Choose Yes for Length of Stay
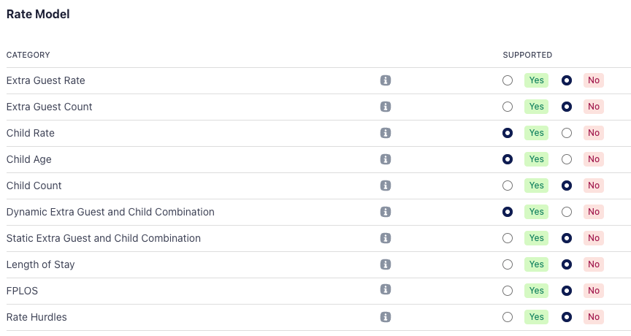This screenshot has width=631, height=336. point(508,264)
